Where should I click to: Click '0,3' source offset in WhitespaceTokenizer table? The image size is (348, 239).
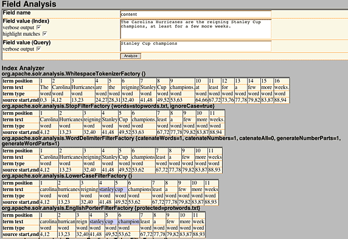tap(43, 100)
